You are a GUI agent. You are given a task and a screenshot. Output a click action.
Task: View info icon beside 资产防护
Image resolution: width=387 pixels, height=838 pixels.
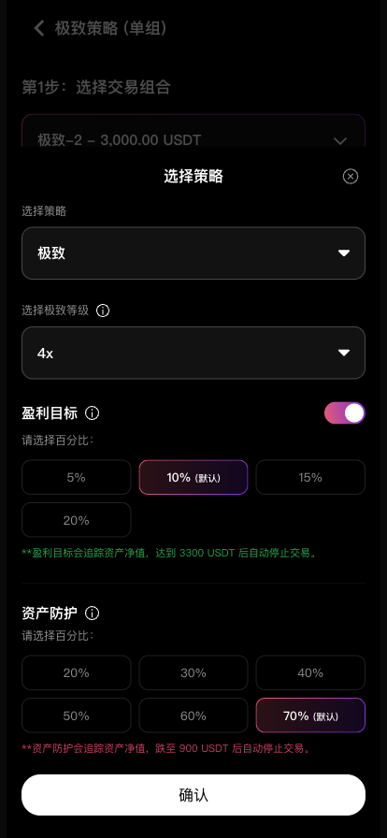click(92, 613)
